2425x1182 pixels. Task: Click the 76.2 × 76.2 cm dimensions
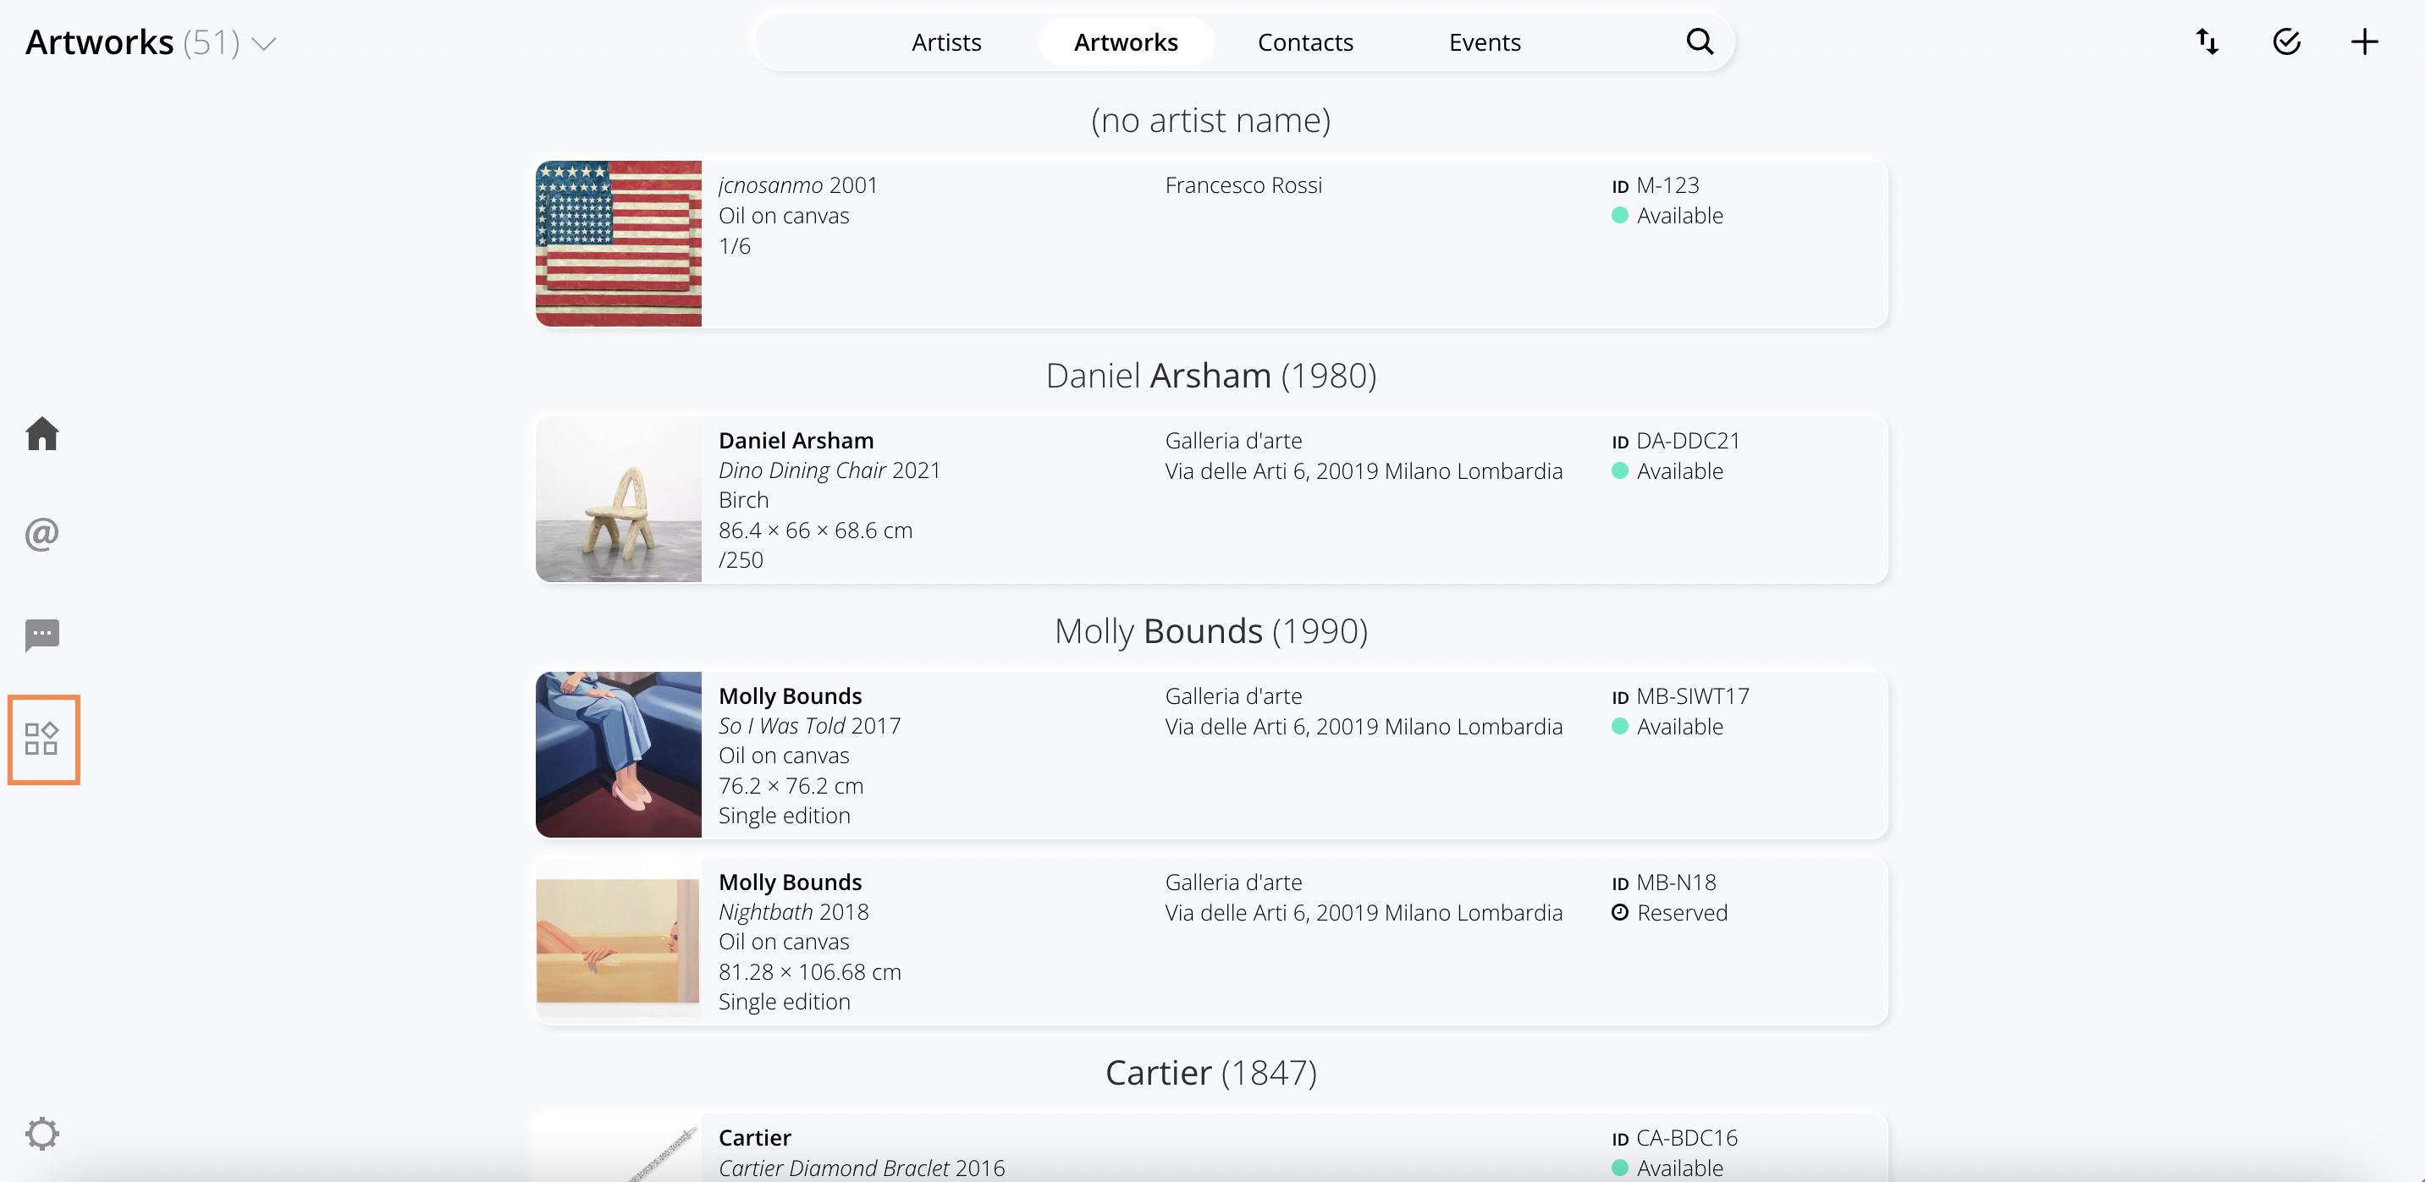(x=791, y=786)
